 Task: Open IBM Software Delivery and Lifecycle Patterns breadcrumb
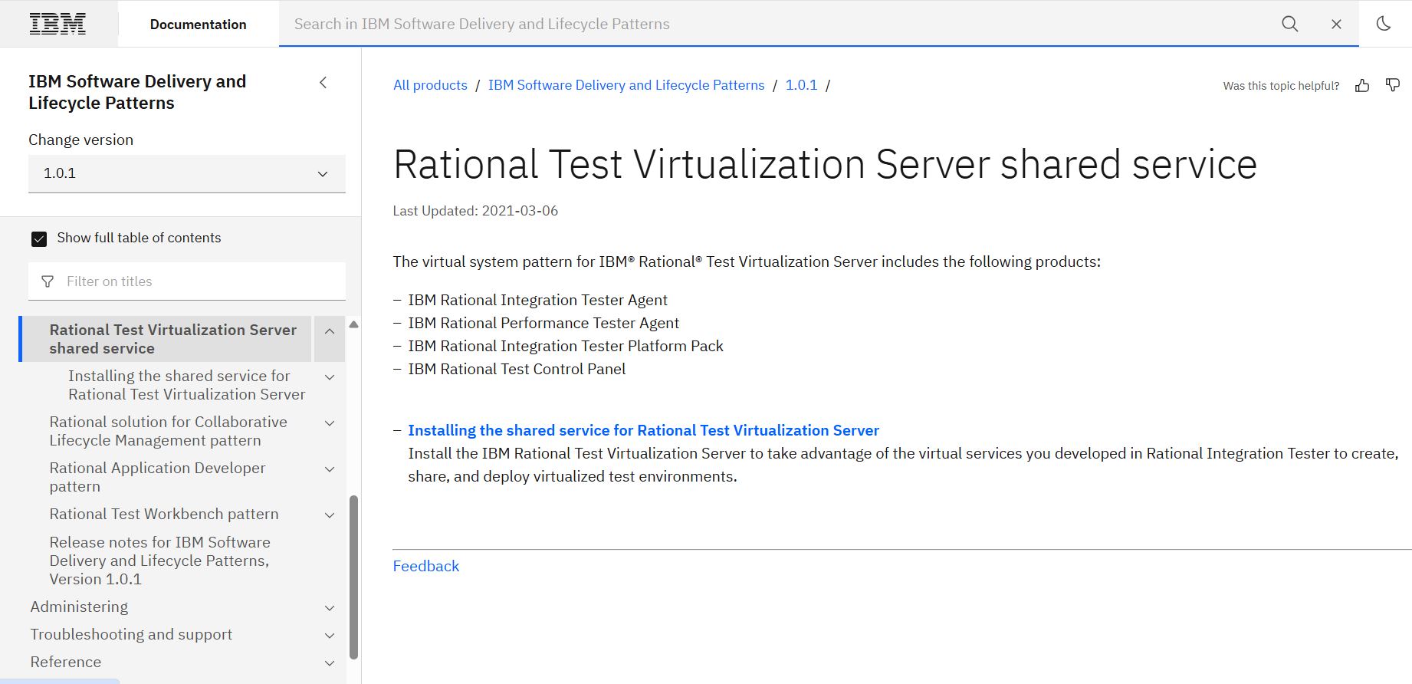626,85
